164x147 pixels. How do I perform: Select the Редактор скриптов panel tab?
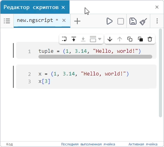click(31, 7)
